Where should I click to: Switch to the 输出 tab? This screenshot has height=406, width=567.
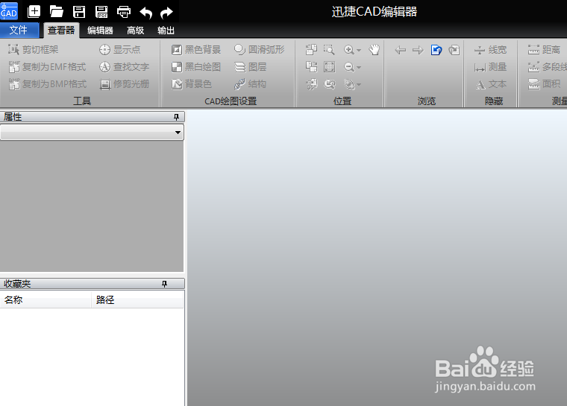pos(166,31)
